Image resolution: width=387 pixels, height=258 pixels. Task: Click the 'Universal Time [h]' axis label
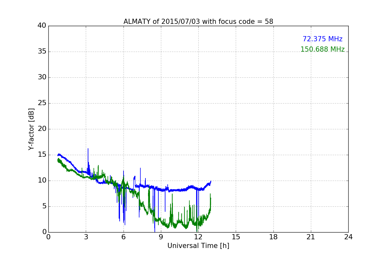tap(198, 246)
